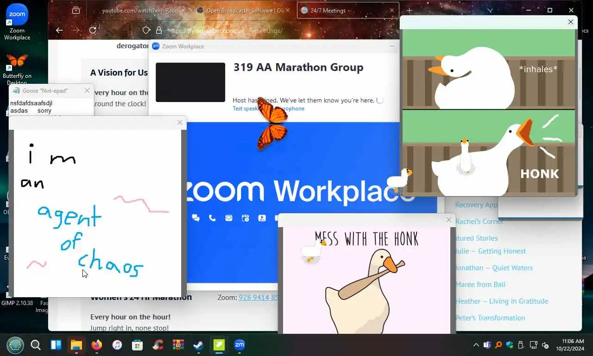Image resolution: width=593 pixels, height=356 pixels.
Task: Click the Zoom phone icon on the blue banner
Action: coord(212,218)
